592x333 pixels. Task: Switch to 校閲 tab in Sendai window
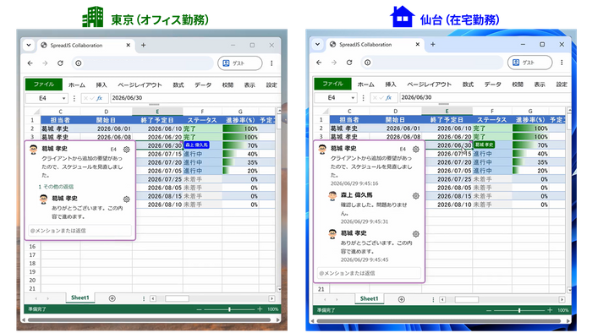point(518,85)
